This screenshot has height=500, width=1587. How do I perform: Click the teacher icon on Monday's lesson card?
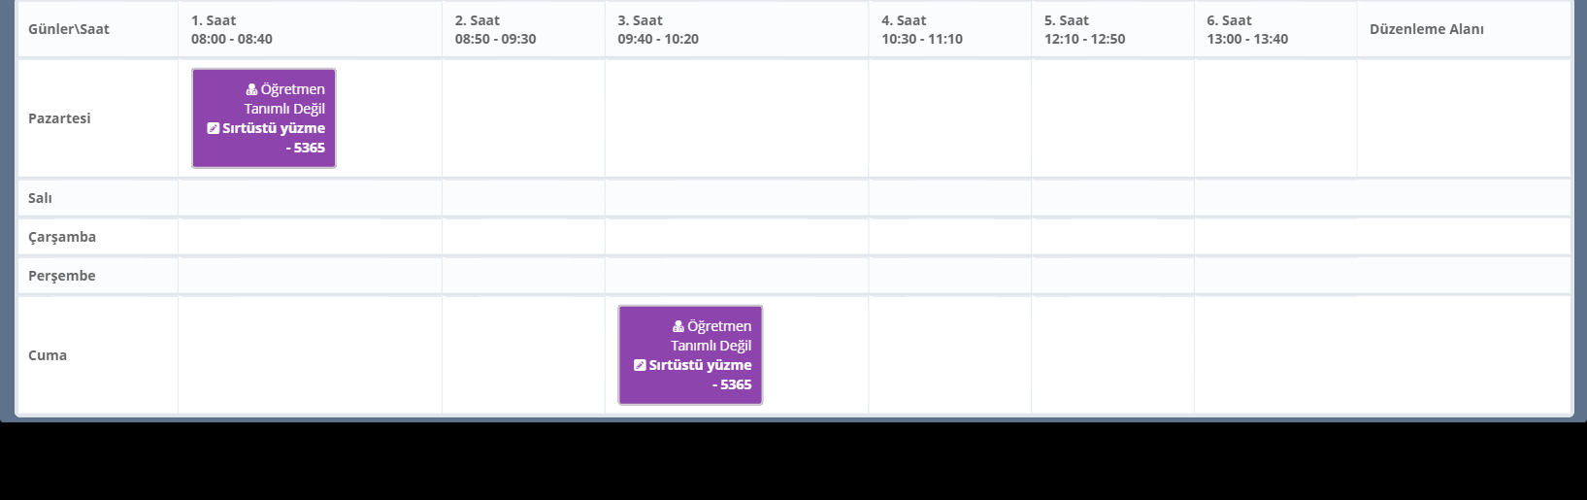(251, 89)
